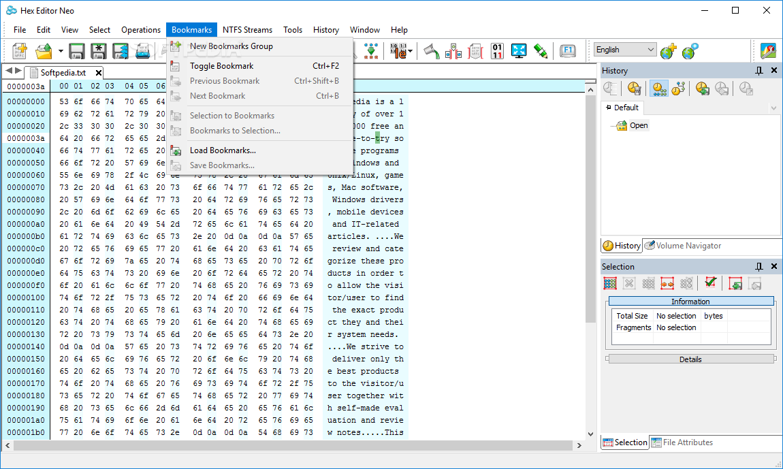Click the globe with yellow plus icon
Viewport: 783px width, 469px height.
click(x=668, y=51)
